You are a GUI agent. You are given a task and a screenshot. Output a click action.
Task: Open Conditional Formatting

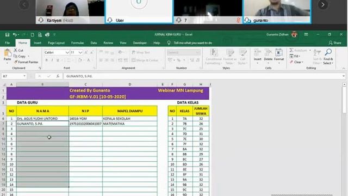[x=214, y=57]
